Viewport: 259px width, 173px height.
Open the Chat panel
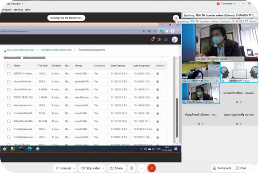click(241, 168)
